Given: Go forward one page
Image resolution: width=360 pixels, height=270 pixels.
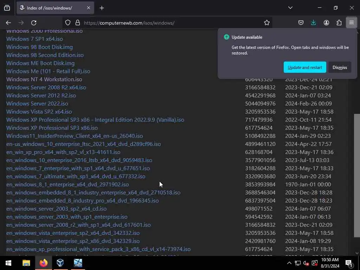Looking at the screenshot, I should tap(21, 23).
